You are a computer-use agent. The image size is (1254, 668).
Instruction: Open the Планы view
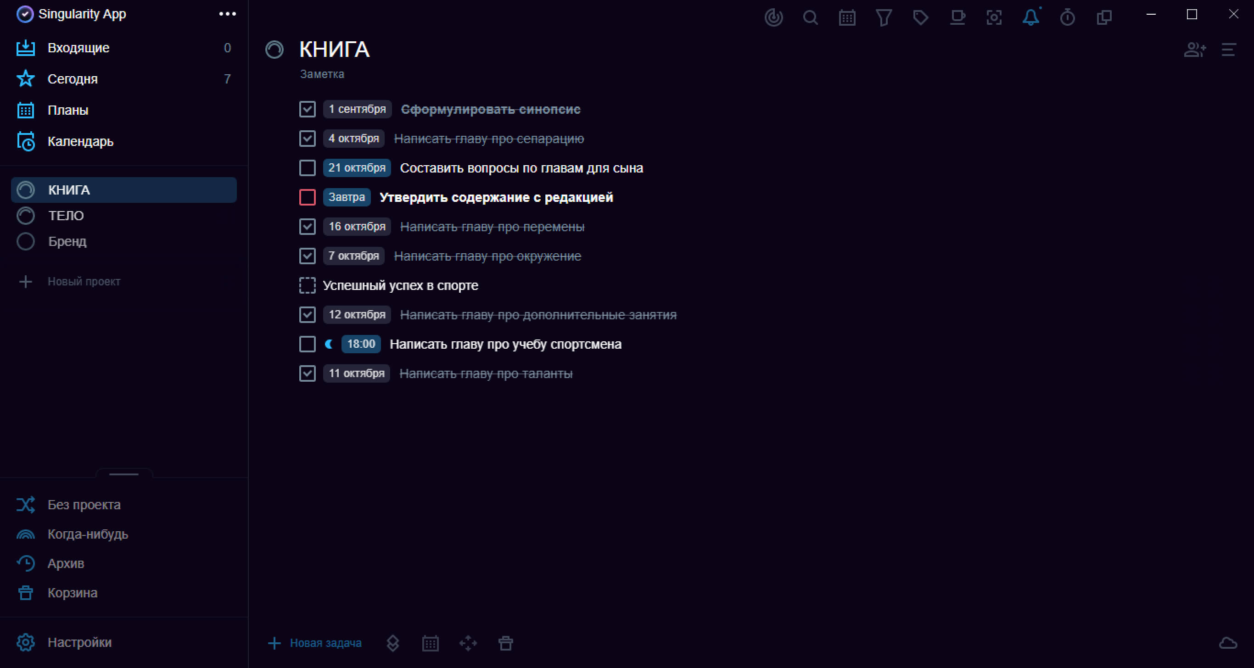click(123, 110)
